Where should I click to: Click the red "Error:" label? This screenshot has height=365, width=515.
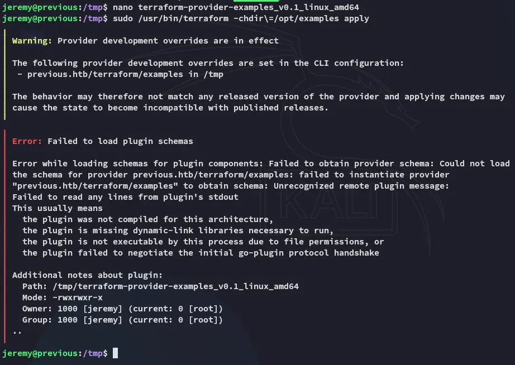(x=27, y=141)
